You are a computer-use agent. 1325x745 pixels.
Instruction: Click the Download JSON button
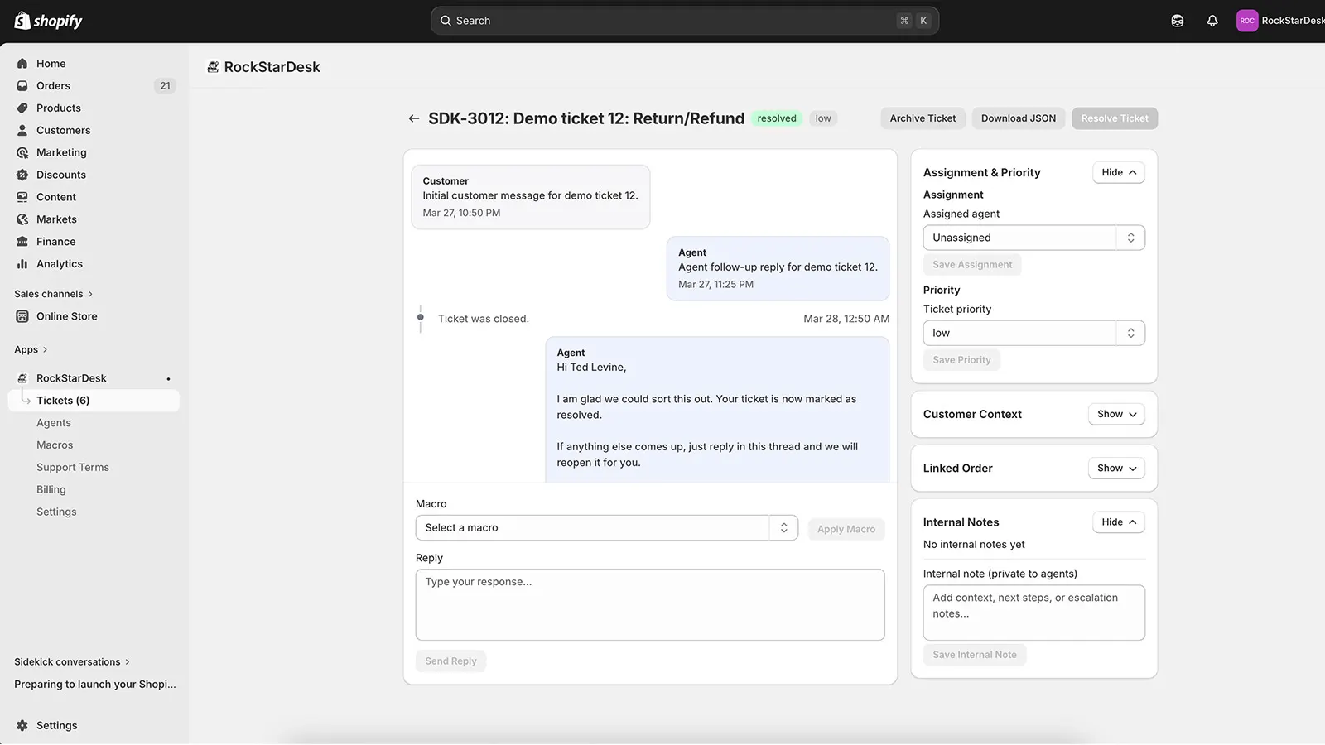point(1019,119)
